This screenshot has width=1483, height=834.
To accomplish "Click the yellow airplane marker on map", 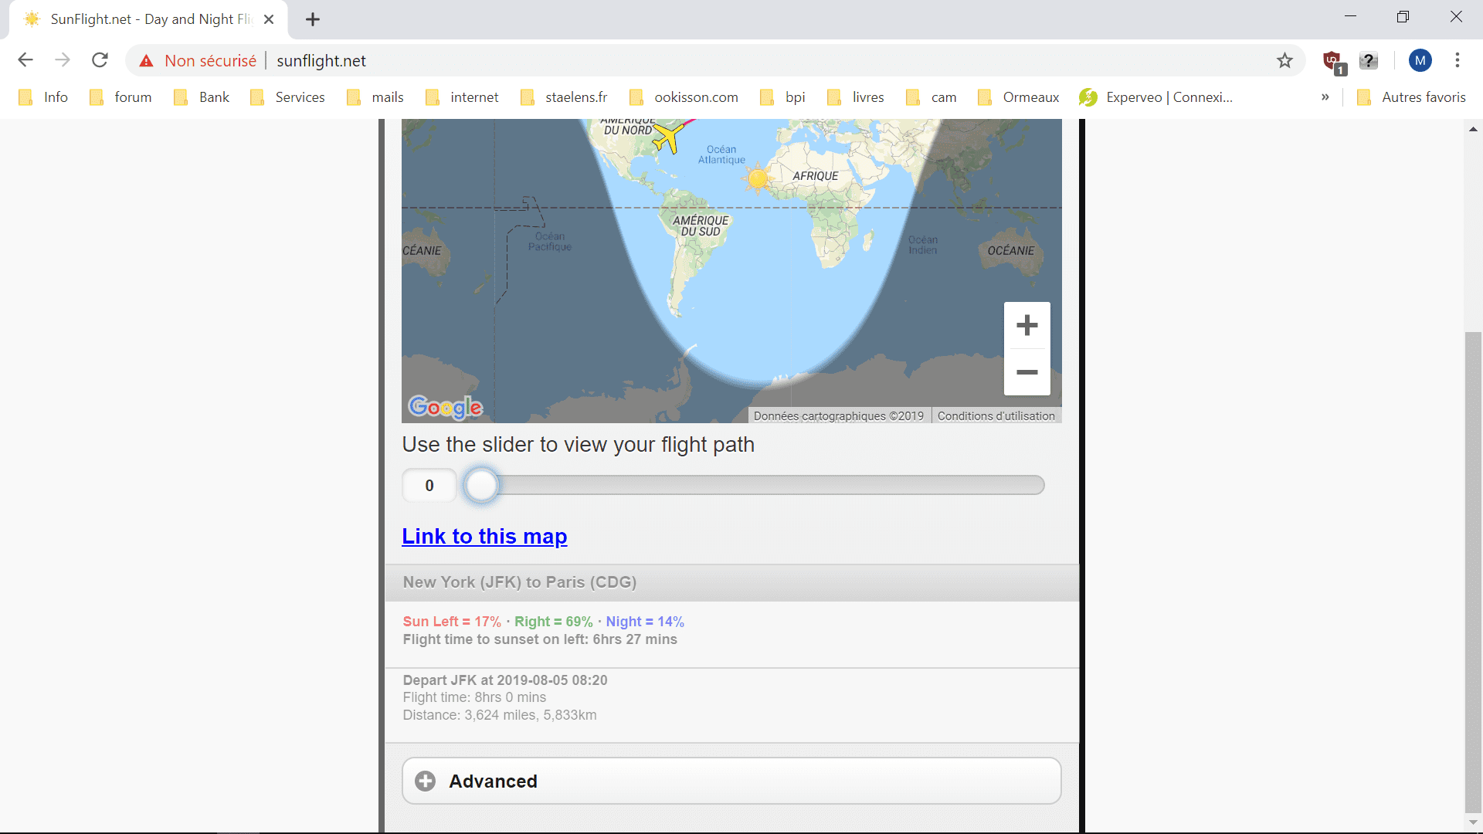I will [x=669, y=138].
